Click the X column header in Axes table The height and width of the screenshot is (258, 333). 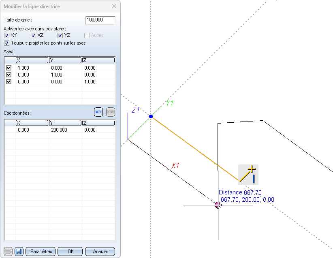pos(32,60)
